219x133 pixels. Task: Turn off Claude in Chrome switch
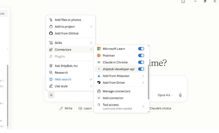click(x=141, y=62)
